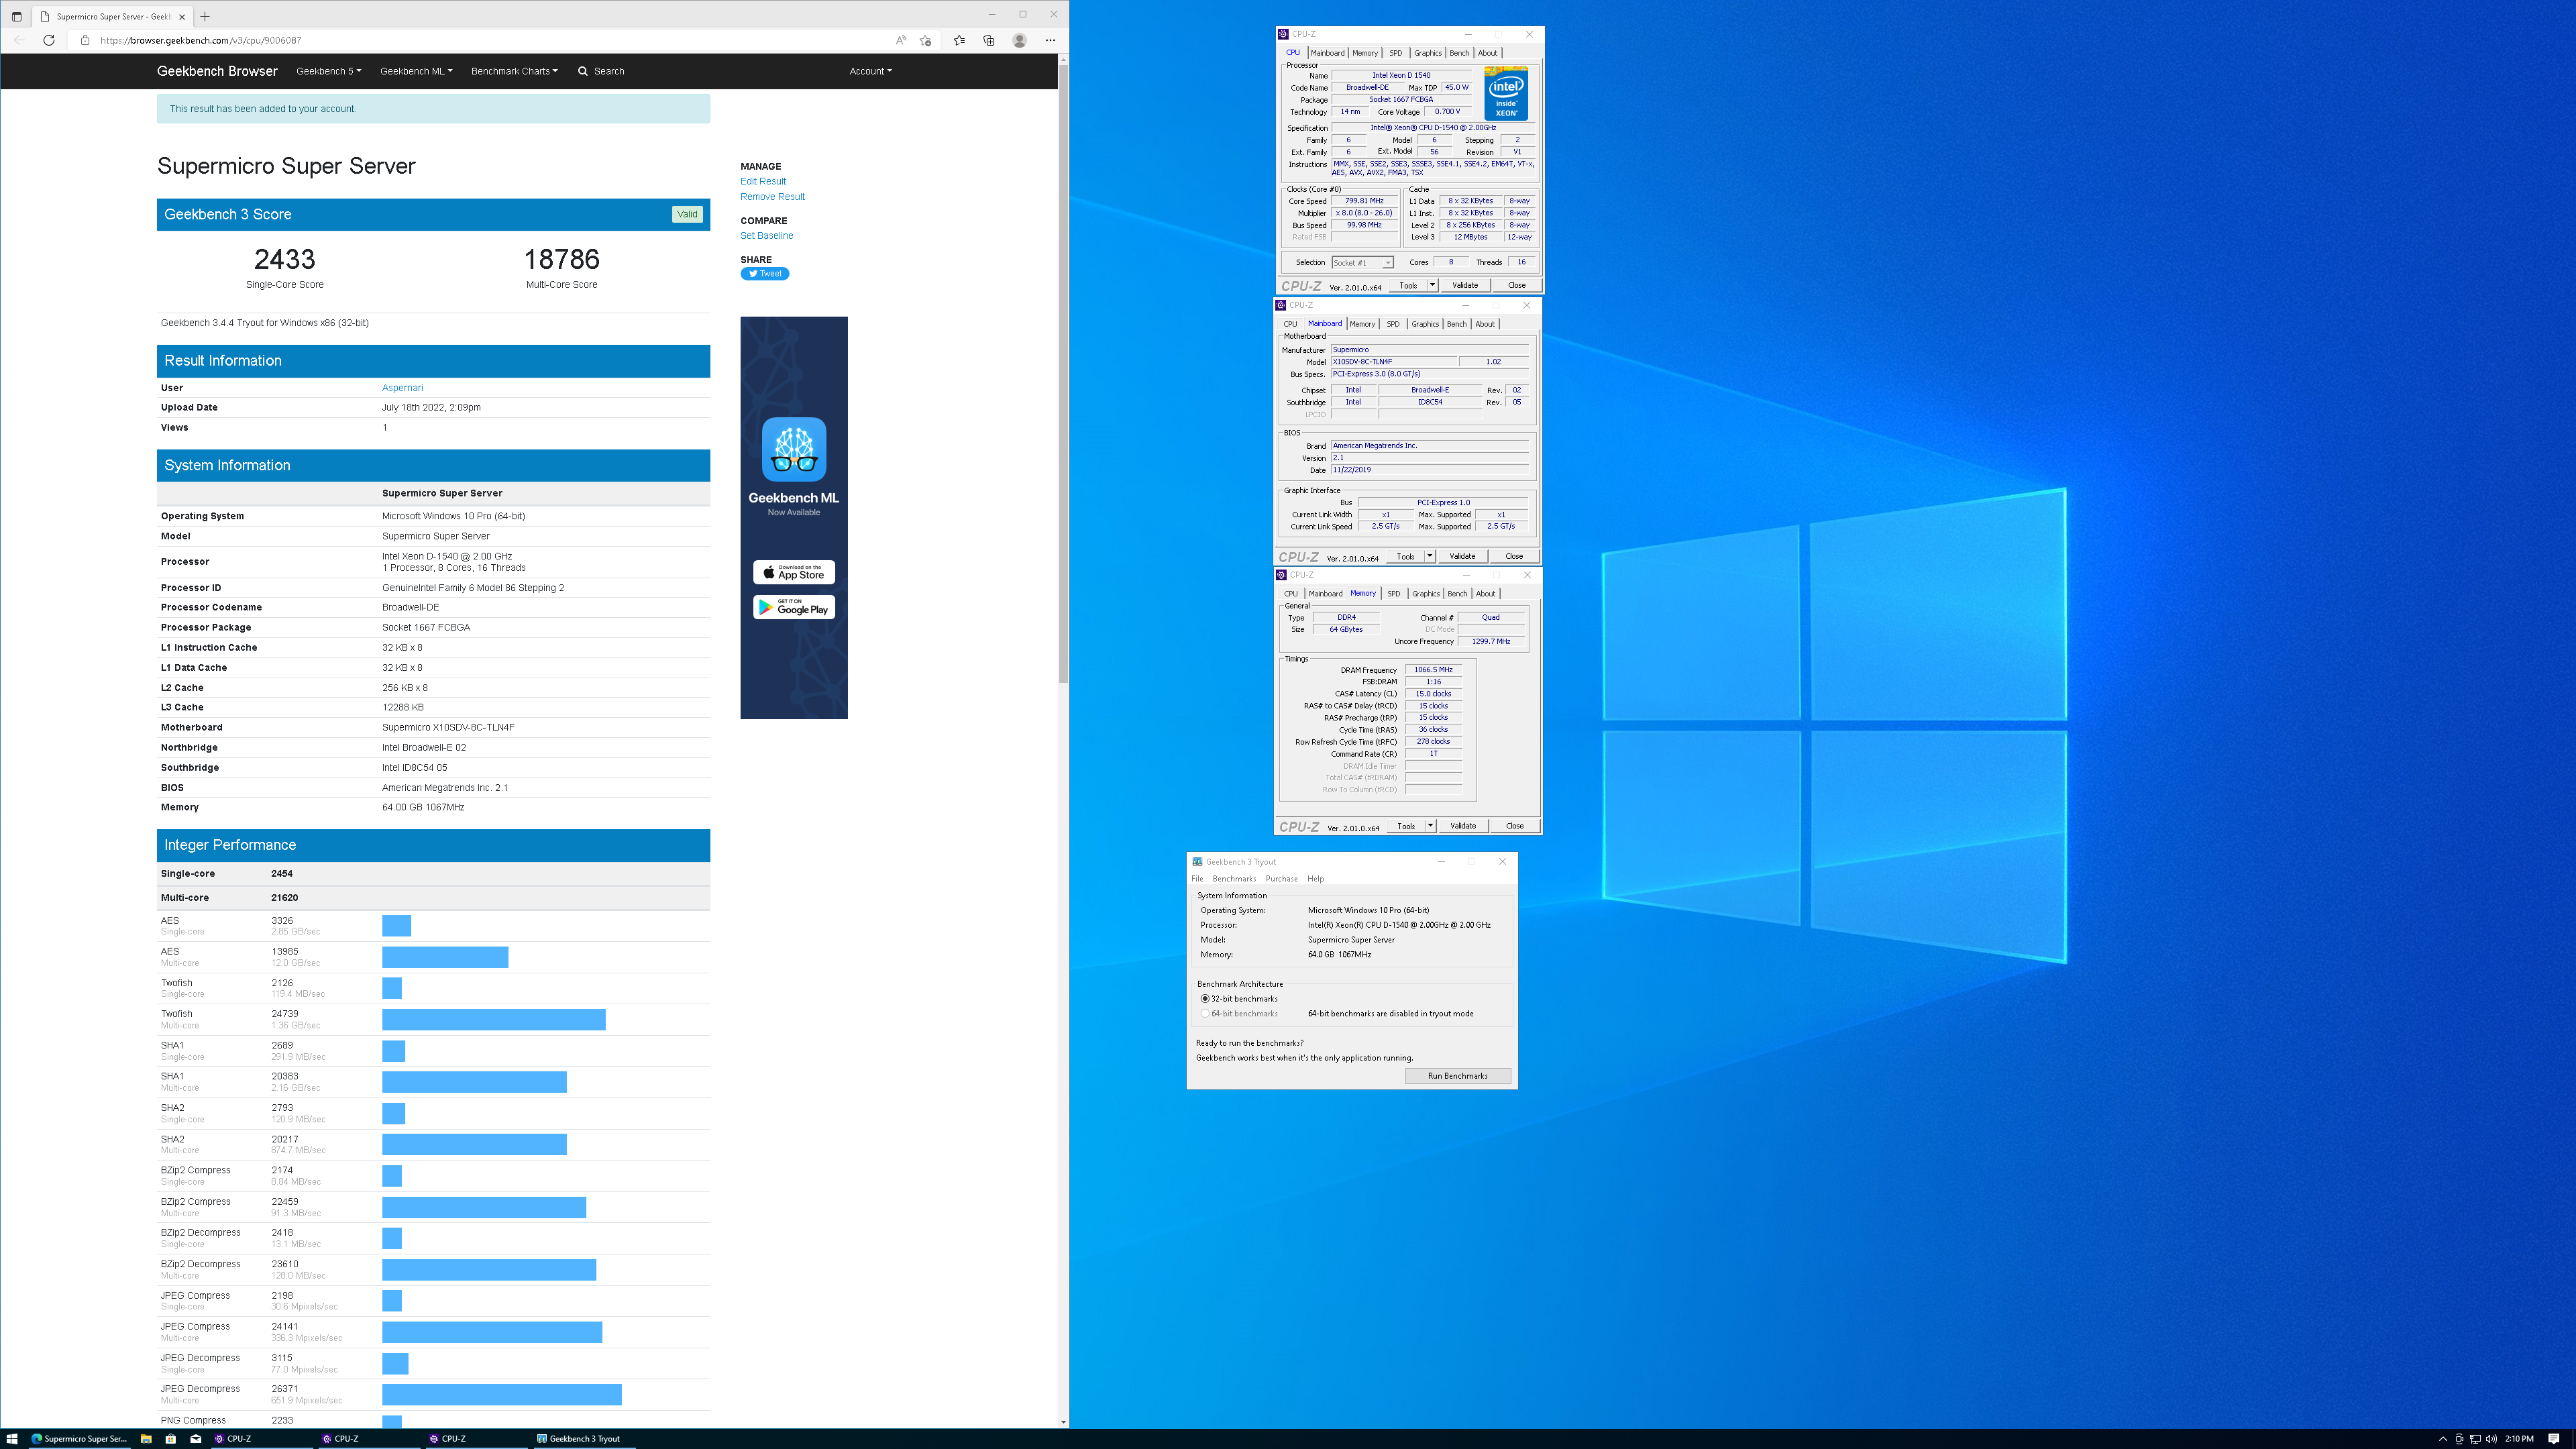Open the Favorites list icon in Edge
The width and height of the screenshot is (2576, 1449).
pyautogui.click(x=959, y=40)
